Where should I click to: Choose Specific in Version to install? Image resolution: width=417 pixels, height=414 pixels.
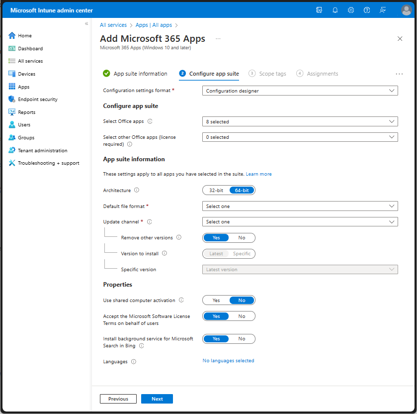point(242,254)
